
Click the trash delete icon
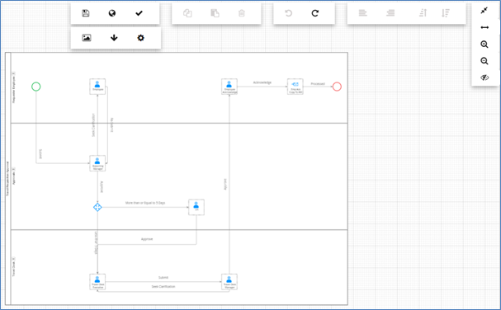tap(242, 13)
